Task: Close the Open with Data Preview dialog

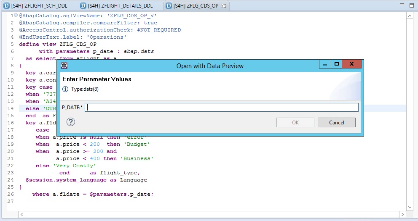Action: [351, 64]
